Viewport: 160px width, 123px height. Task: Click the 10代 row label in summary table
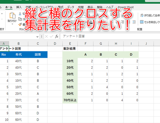[x=70, y=61]
